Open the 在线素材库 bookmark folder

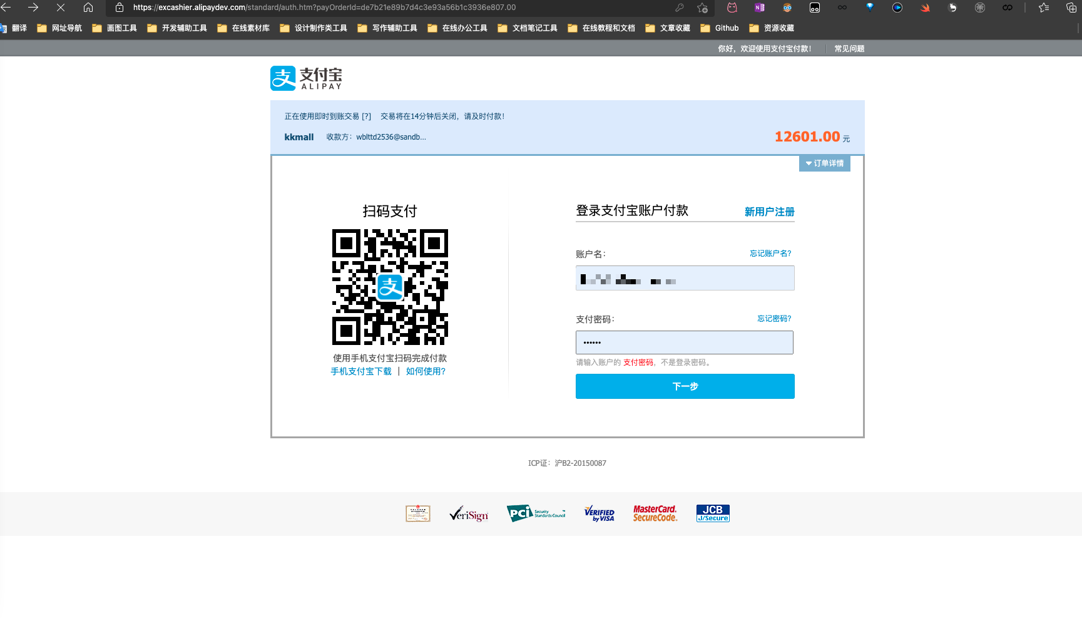(x=244, y=28)
